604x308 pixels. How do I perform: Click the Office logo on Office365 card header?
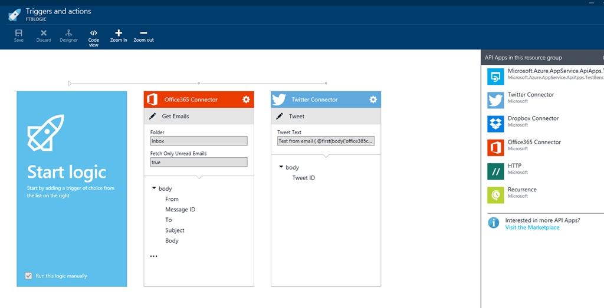point(152,100)
